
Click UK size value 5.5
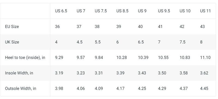(x=98, y=42)
